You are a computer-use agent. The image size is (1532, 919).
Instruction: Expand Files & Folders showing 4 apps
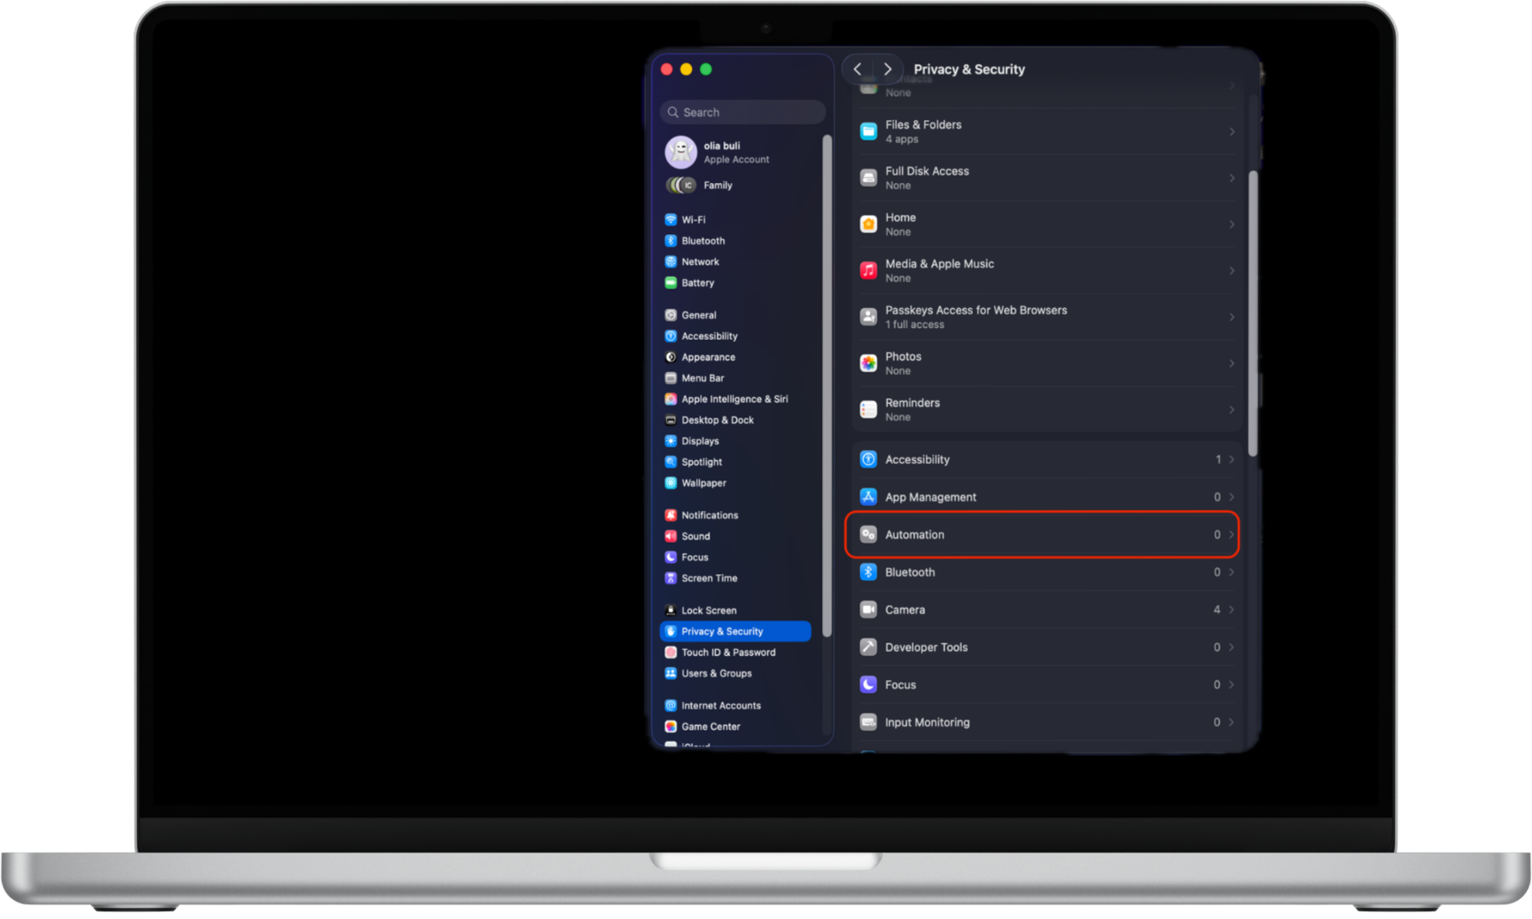1047,131
